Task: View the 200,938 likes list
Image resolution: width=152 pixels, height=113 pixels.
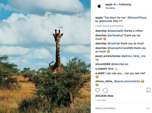Action: (104, 96)
